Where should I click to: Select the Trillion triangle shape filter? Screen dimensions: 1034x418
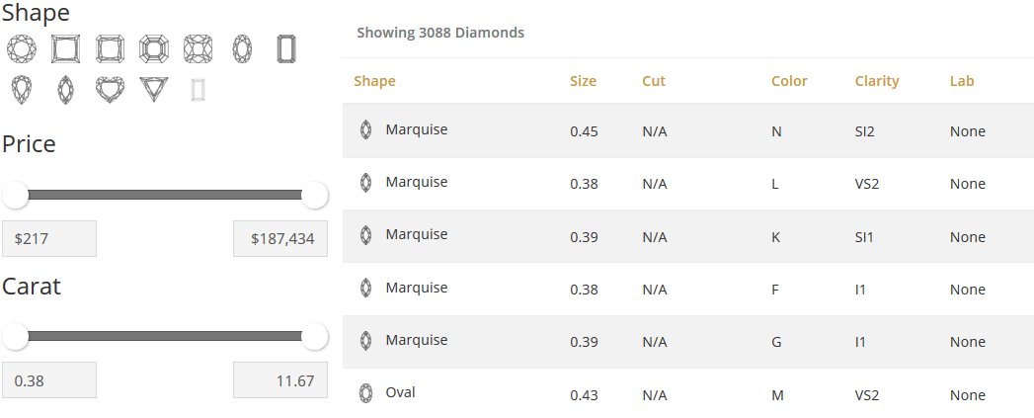154,89
